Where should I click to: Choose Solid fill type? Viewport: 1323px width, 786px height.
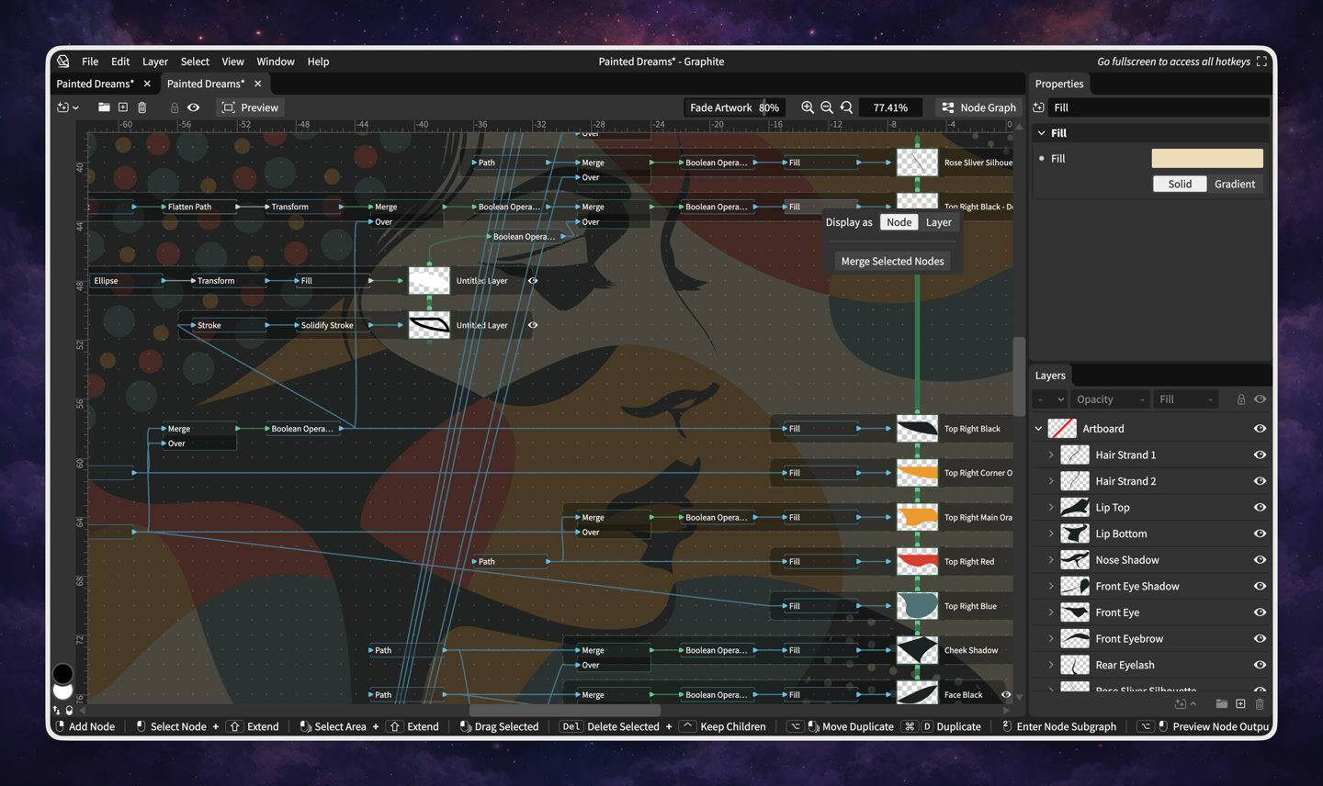point(1180,184)
